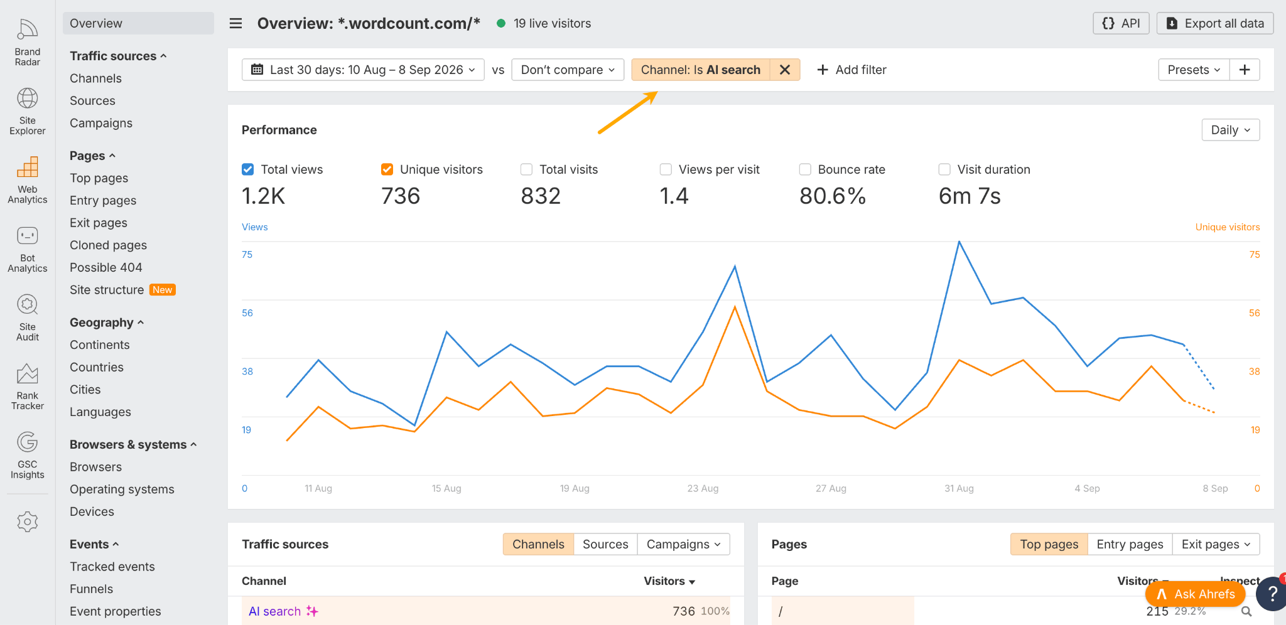Open Sources in sidebar

coord(92,100)
